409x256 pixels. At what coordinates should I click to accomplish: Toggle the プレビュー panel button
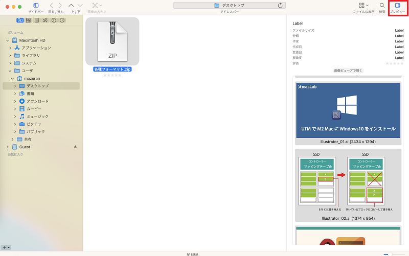click(398, 6)
